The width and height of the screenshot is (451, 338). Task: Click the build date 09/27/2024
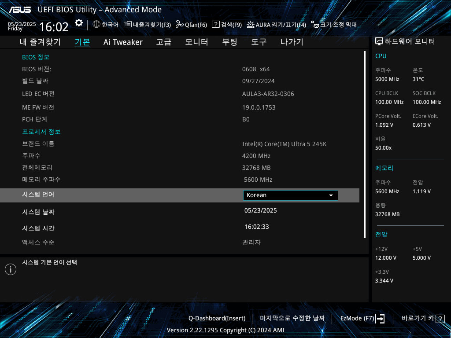258,81
